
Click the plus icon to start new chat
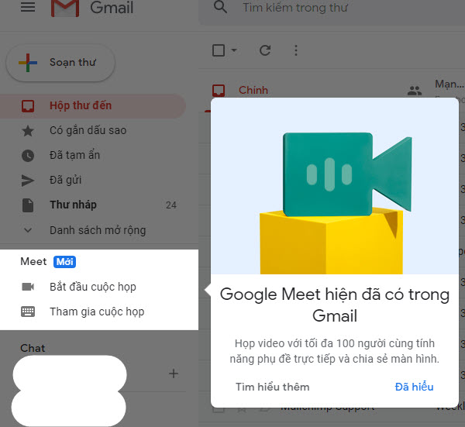(174, 374)
